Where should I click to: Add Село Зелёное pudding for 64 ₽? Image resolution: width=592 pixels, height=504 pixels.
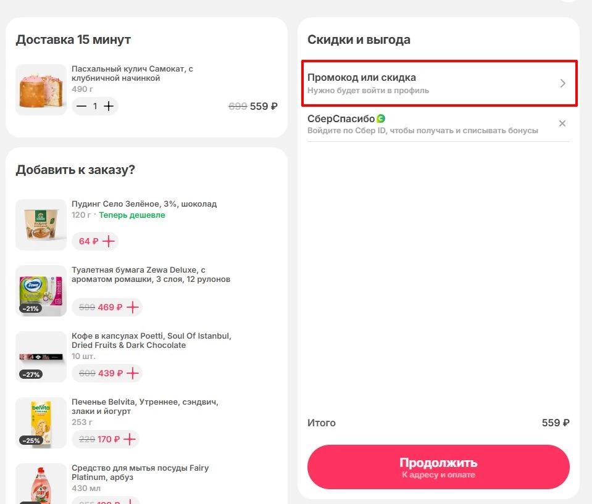[109, 241]
